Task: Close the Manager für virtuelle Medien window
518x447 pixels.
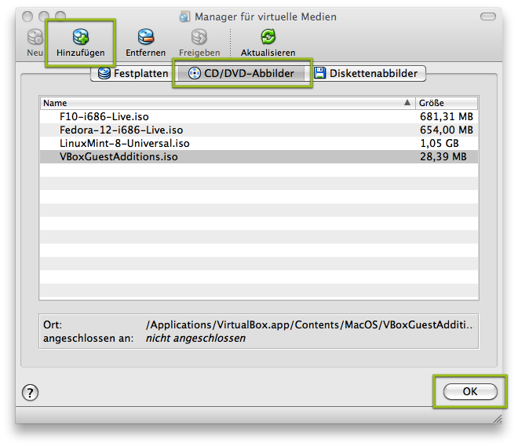Action: tap(27, 16)
